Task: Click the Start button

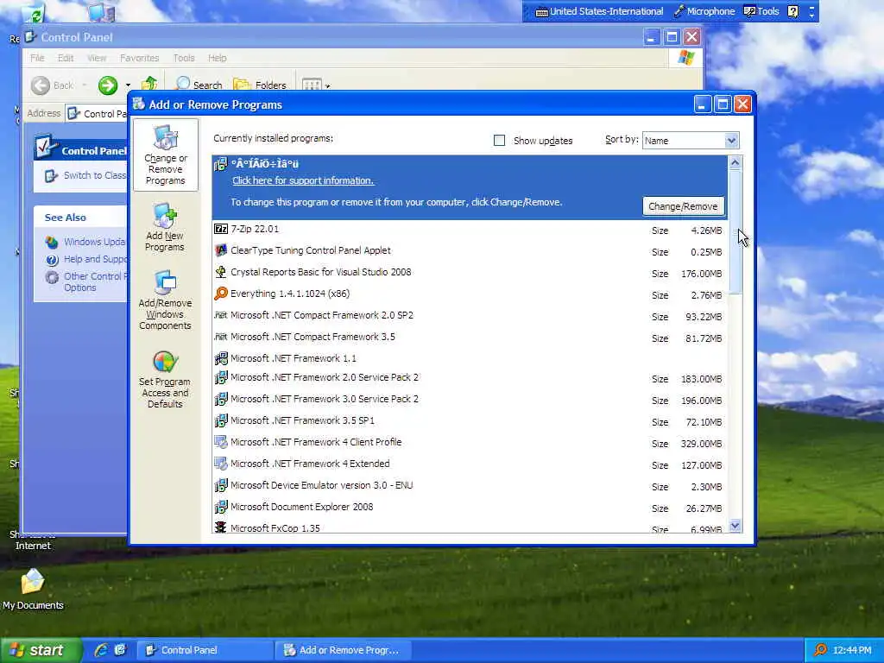Action: [41, 650]
